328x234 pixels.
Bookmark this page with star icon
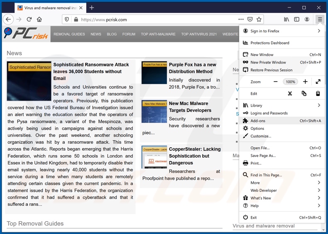(259, 19)
